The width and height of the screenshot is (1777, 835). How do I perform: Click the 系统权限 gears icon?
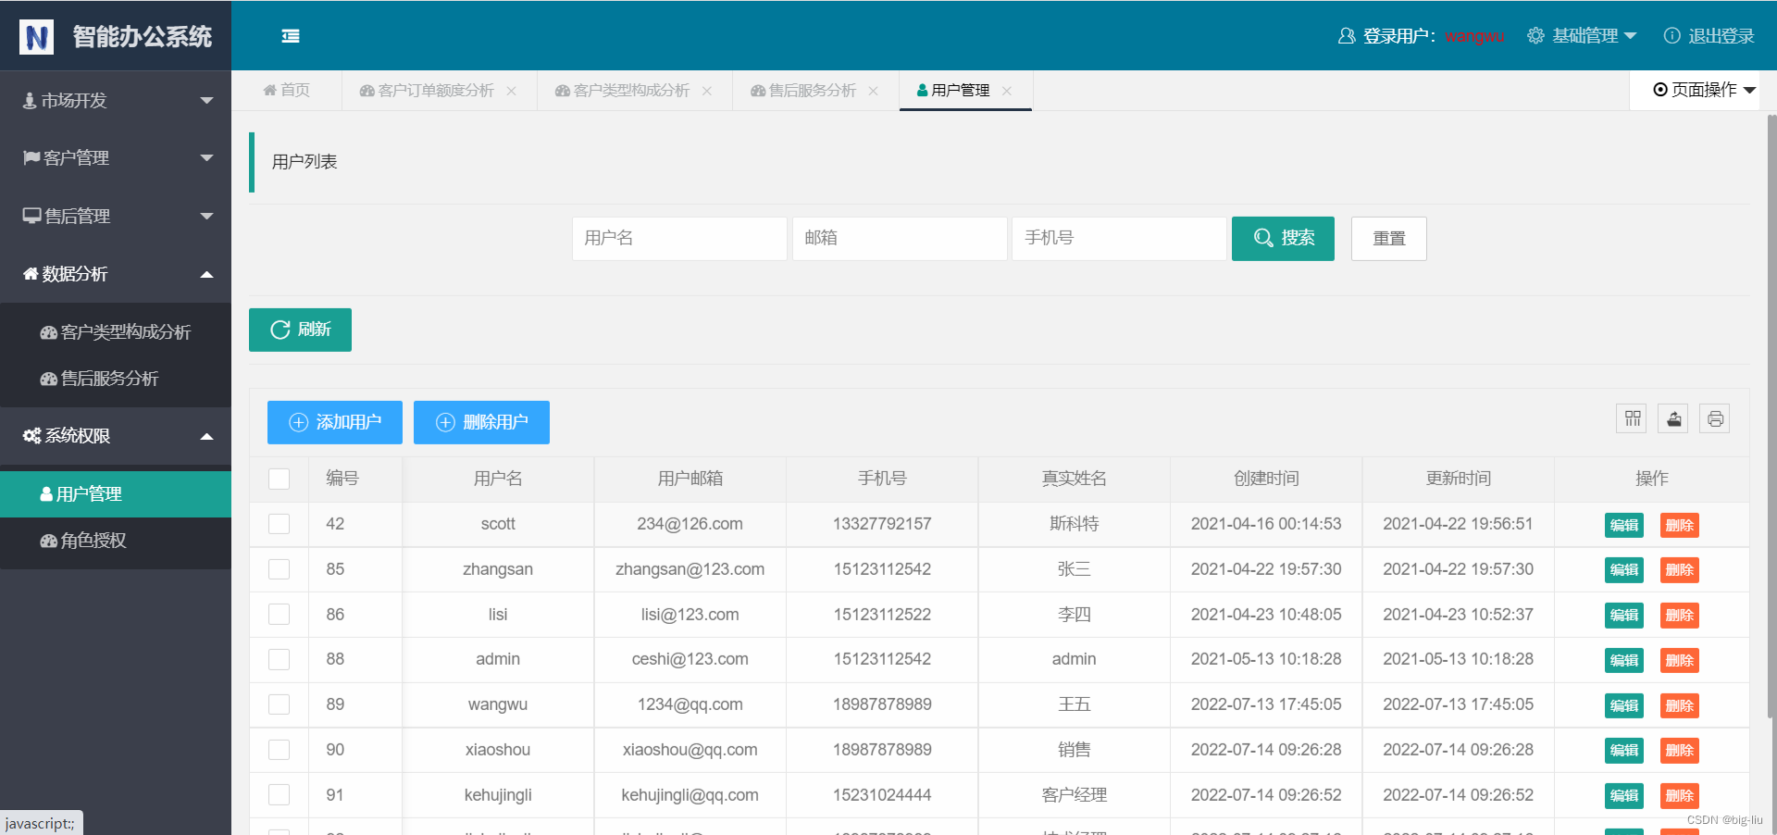pyautogui.click(x=32, y=436)
